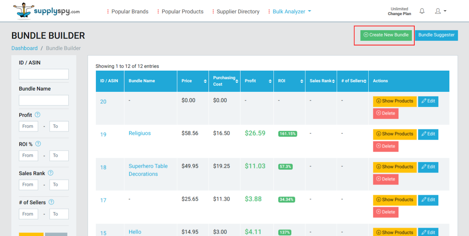Open the Popular Brands menu item
Viewport: 469px width, 236px height.
click(x=128, y=12)
